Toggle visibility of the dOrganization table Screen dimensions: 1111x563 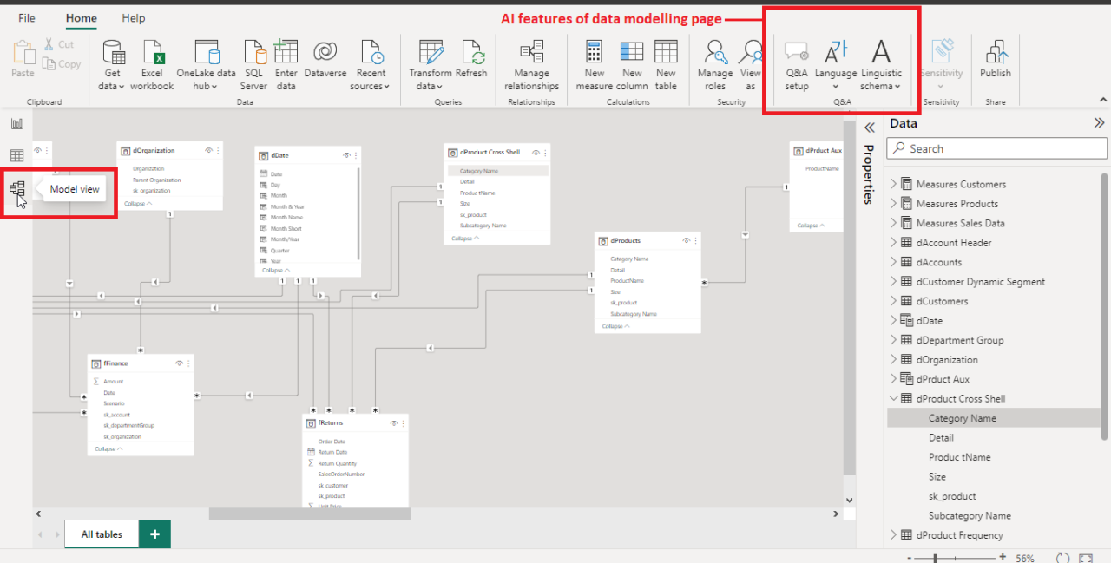[207, 150]
